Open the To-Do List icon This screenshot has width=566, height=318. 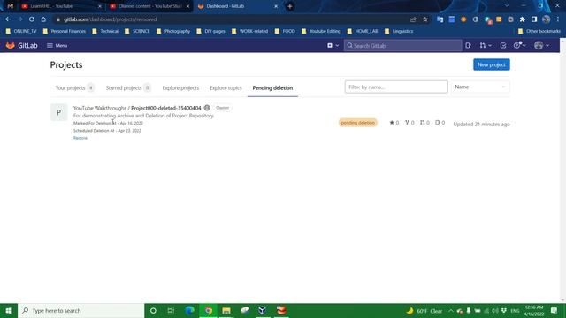[503, 45]
